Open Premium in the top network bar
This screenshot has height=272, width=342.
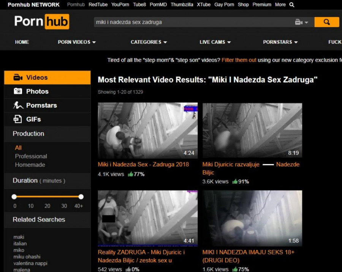[262, 5]
